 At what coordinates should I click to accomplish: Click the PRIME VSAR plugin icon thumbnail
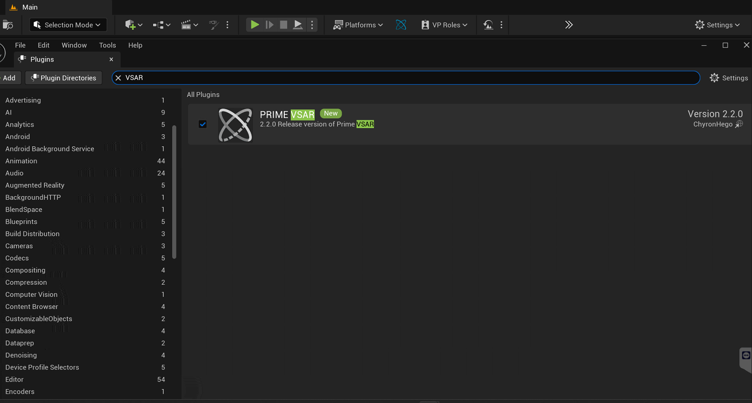click(235, 125)
